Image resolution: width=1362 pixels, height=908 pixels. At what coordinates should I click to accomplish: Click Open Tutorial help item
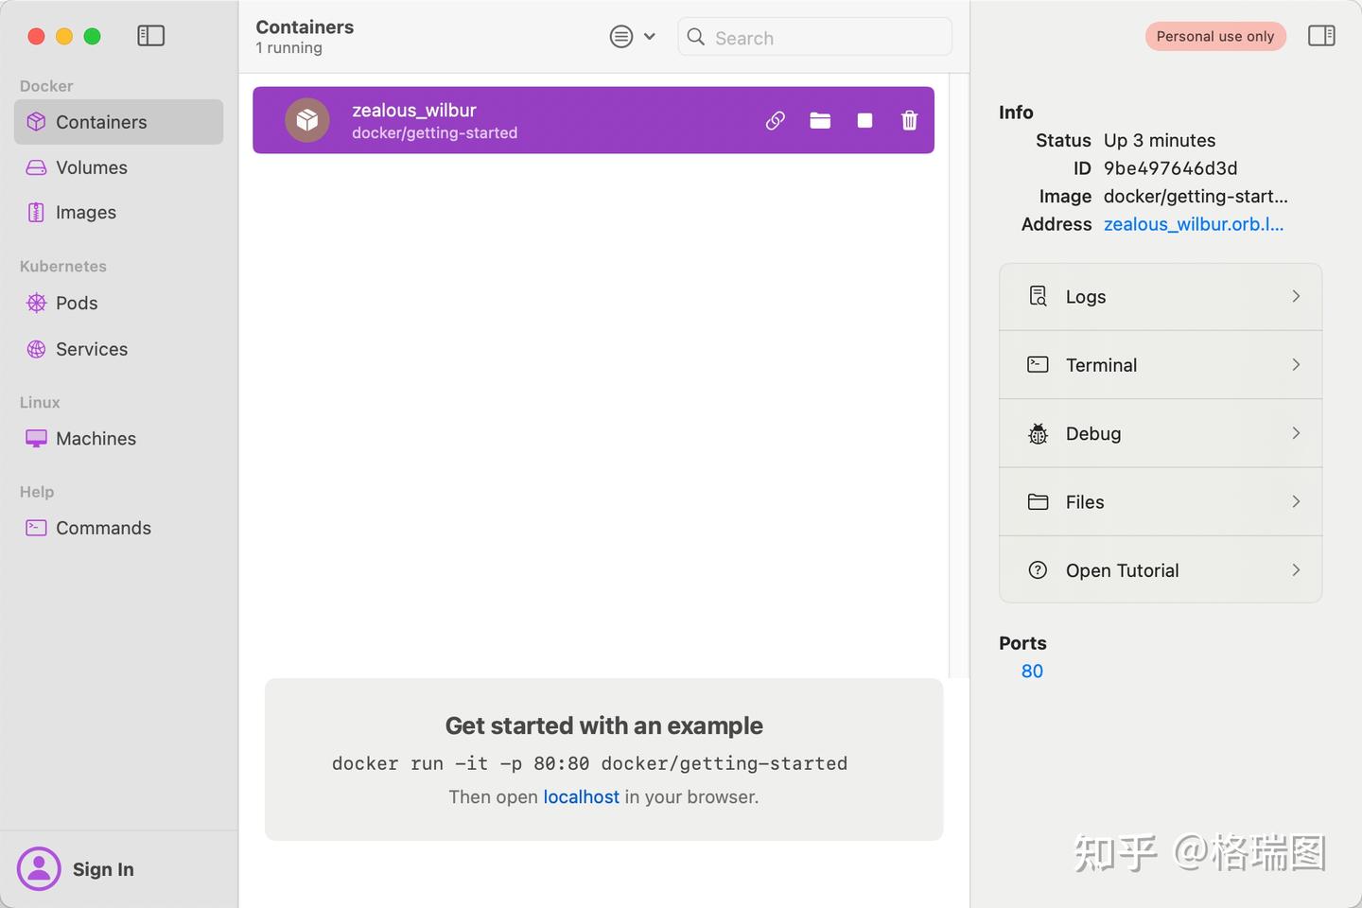click(1161, 570)
